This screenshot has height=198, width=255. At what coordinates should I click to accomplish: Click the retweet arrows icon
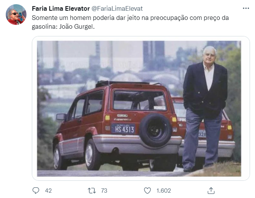tap(92, 190)
